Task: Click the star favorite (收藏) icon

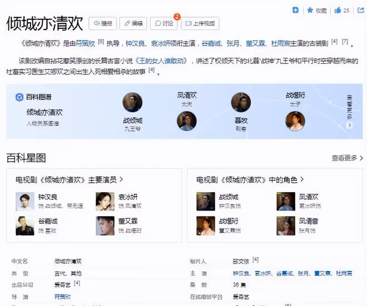Action: (x=310, y=10)
